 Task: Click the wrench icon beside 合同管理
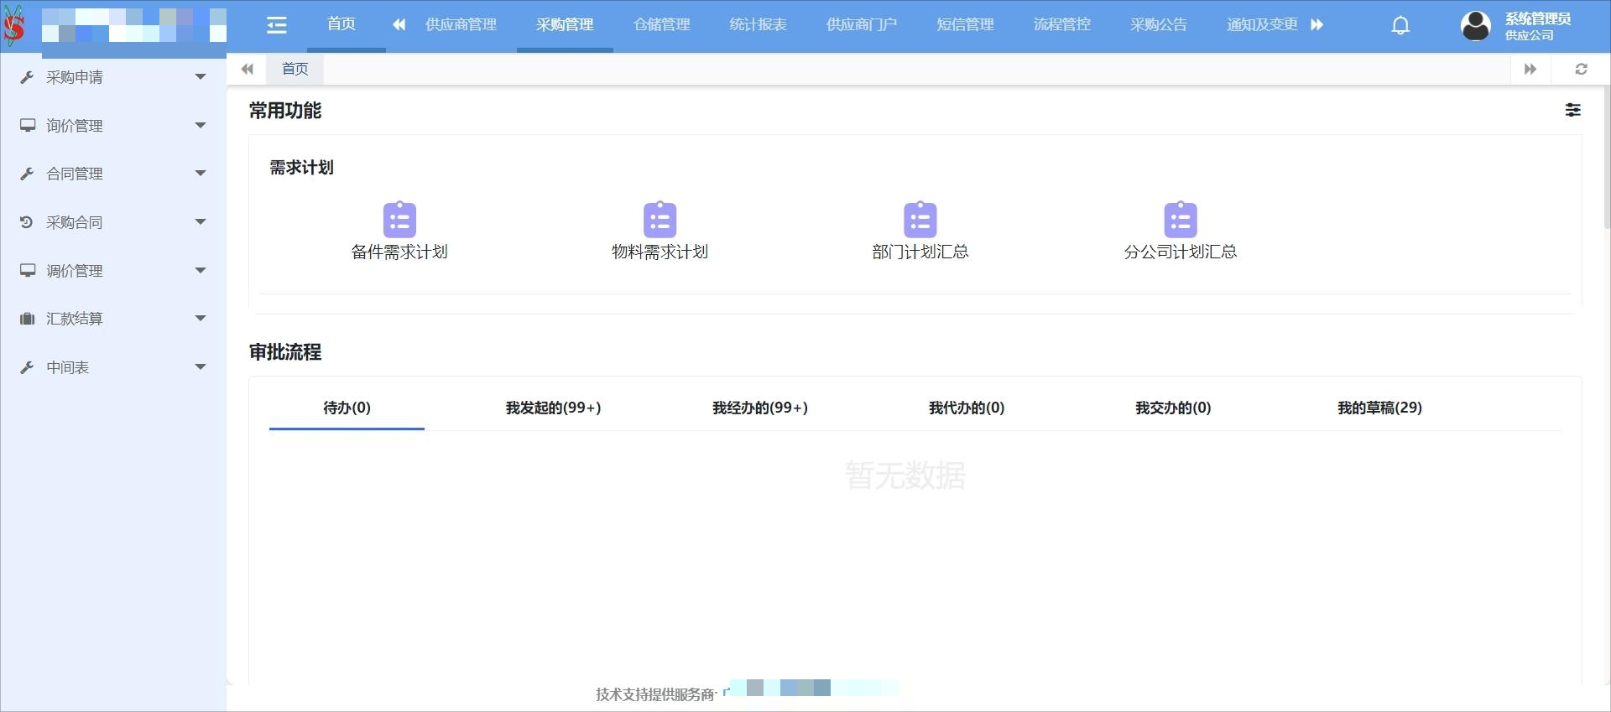pyautogui.click(x=27, y=174)
